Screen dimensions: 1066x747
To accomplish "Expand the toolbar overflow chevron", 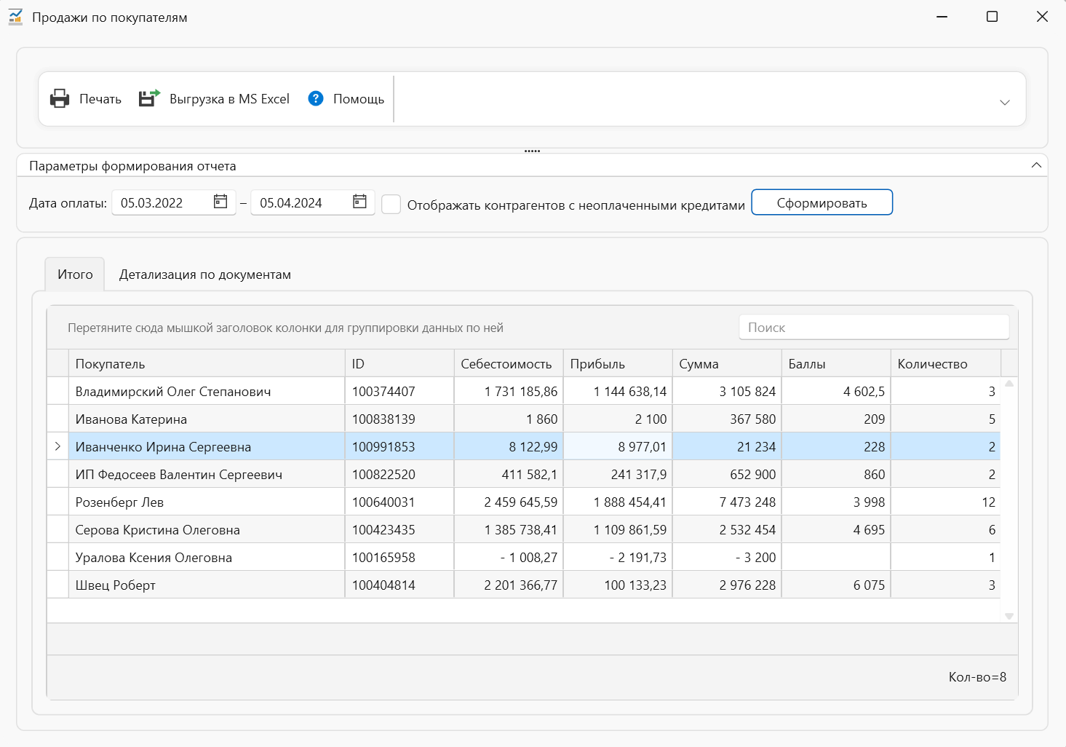I will [1005, 102].
